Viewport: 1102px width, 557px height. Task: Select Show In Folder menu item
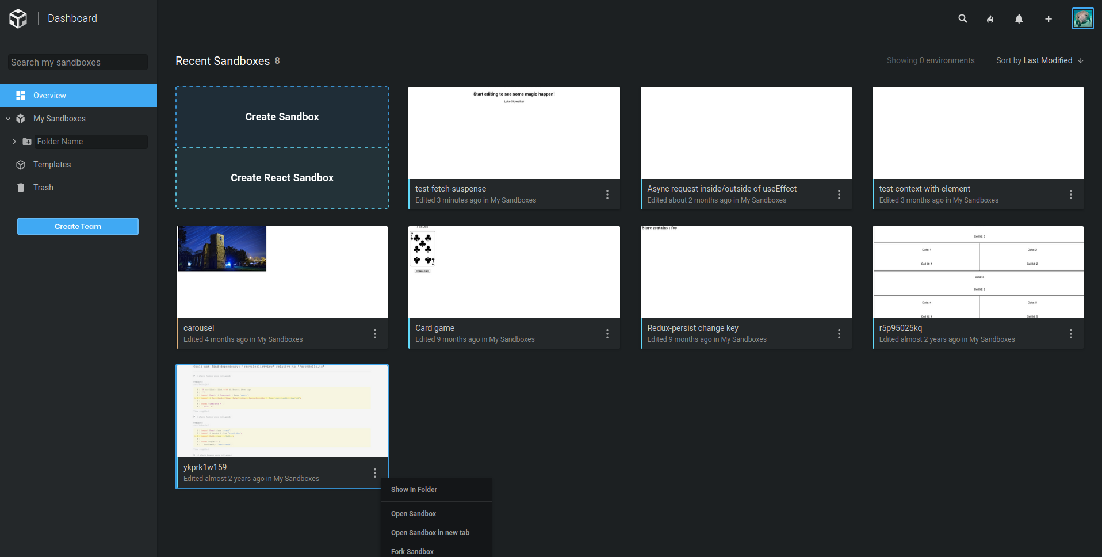pyautogui.click(x=436, y=490)
